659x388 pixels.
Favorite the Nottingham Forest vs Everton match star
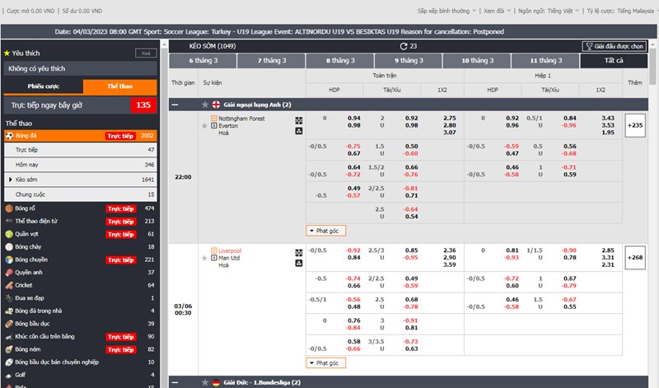click(204, 126)
